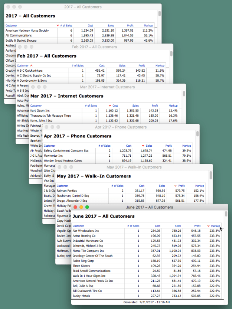Click sales value 1,190.04 in June report

[175, 251]
